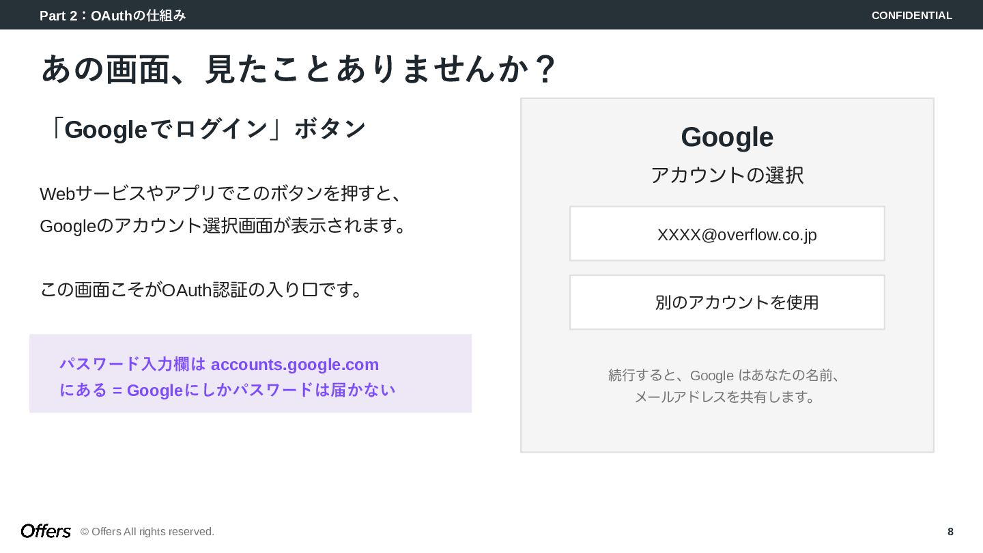The height and width of the screenshot is (553, 983).
Task: Click the sentence starting with Webサービスやアプリで
Action: (221, 193)
